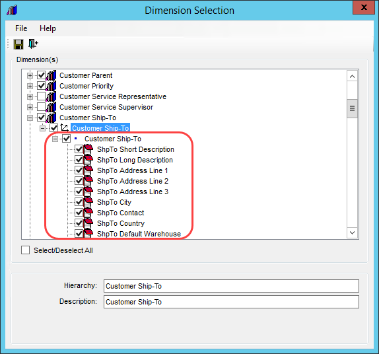The width and height of the screenshot is (379, 354).
Task: Expand the Customer Parent tree node
Action: pos(30,75)
